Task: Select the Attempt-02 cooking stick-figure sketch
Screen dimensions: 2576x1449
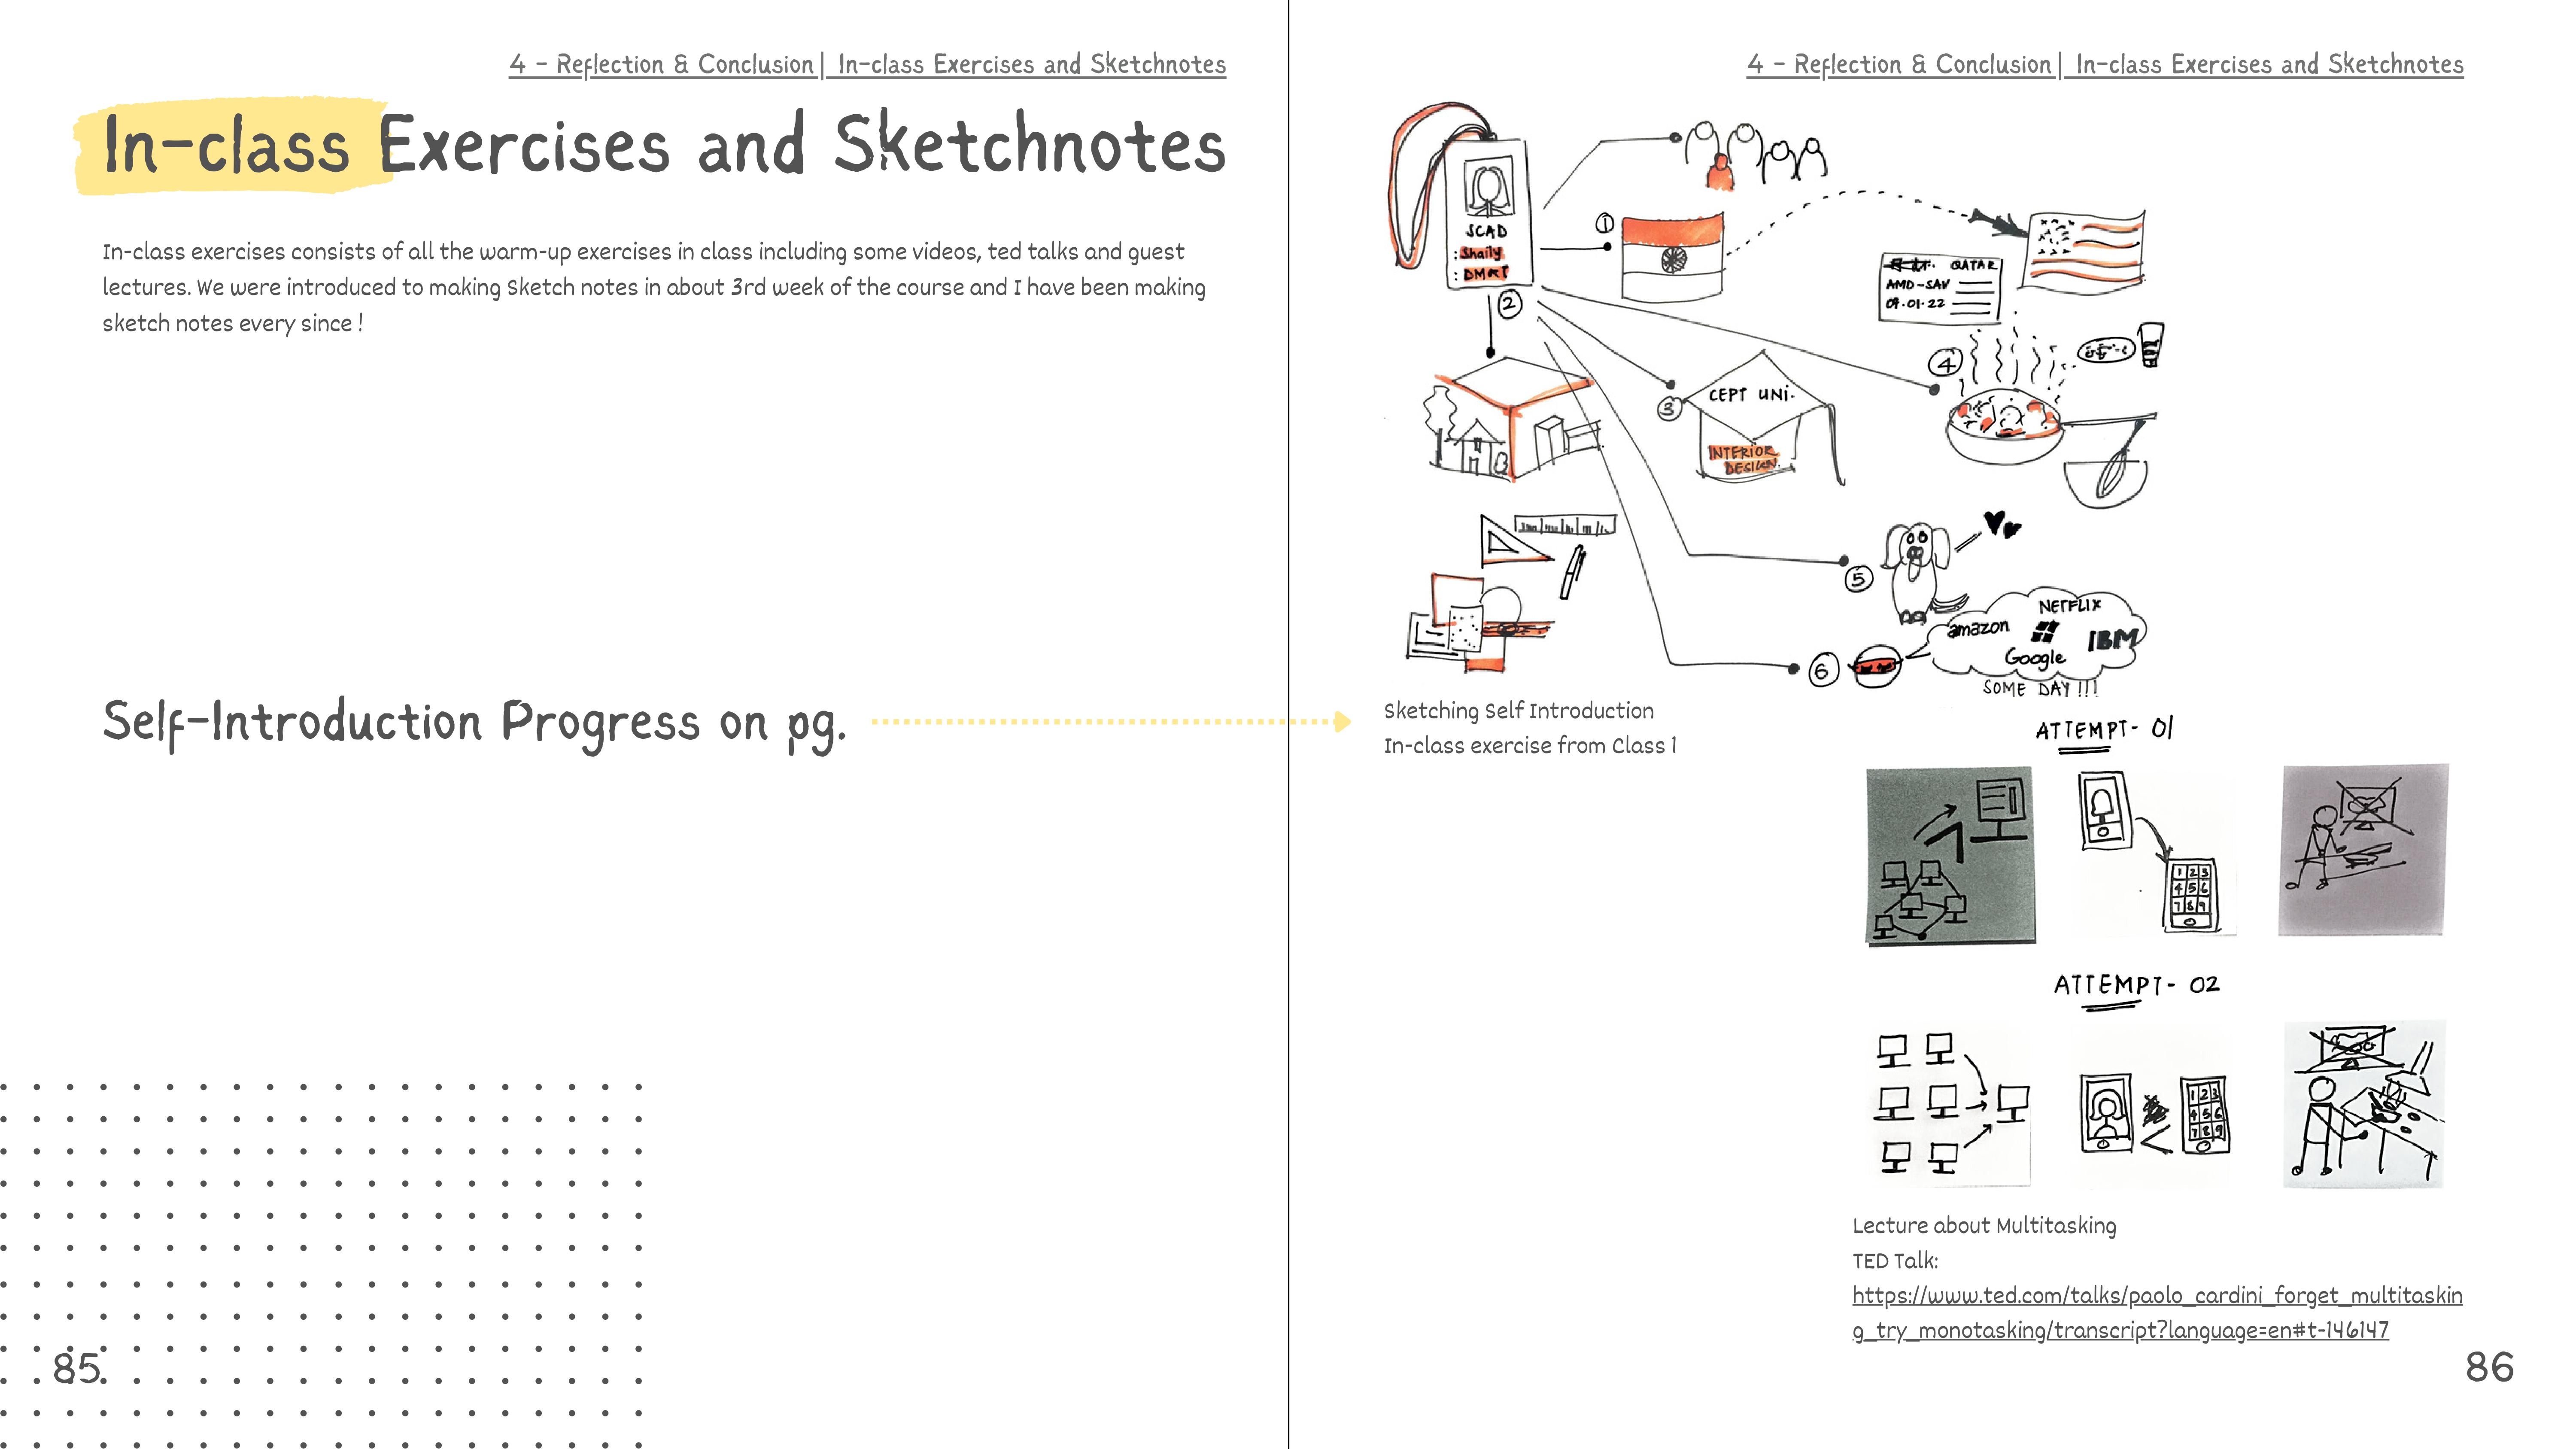Action: [2364, 1103]
